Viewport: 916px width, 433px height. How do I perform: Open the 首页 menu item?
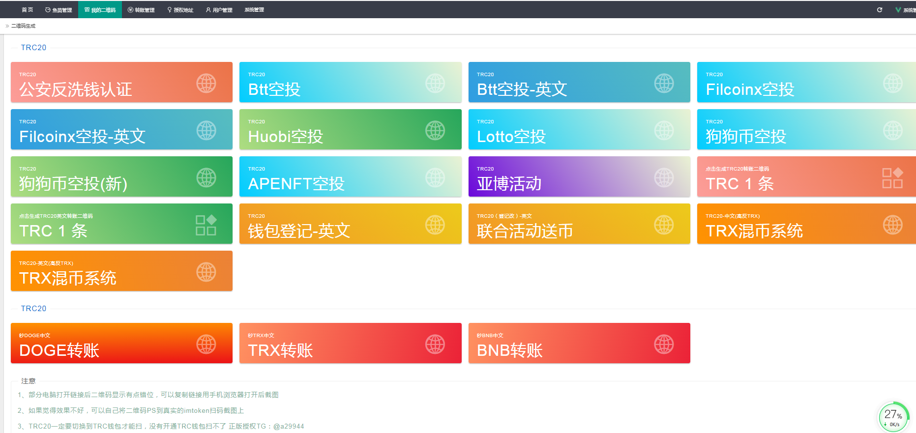(27, 10)
